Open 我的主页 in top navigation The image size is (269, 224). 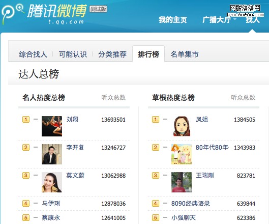pyautogui.click(x=172, y=20)
